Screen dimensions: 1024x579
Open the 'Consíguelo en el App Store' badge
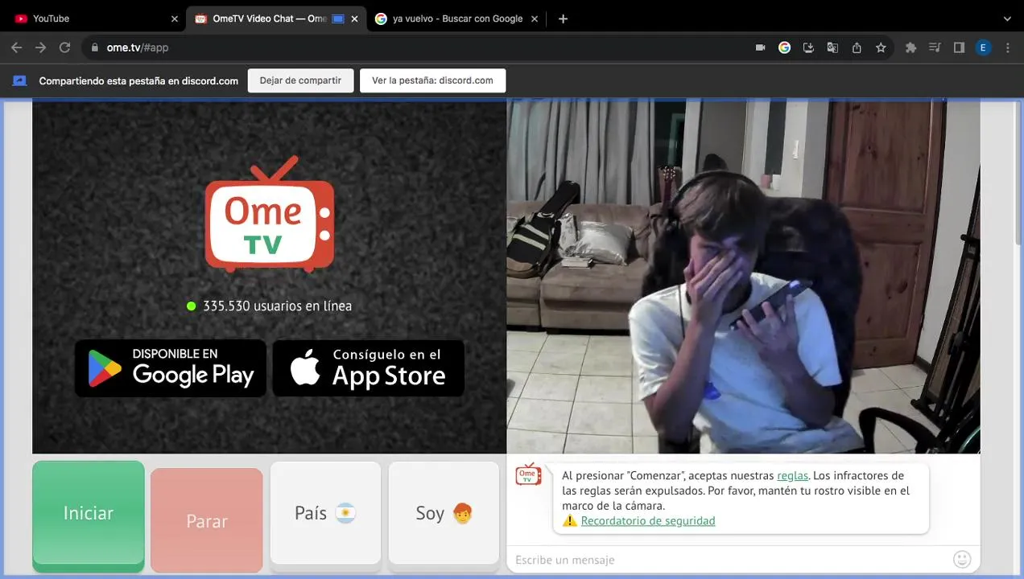coord(368,368)
